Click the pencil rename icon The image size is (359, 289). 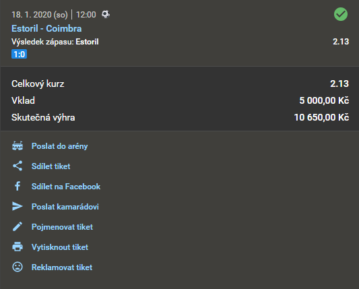[18, 226]
